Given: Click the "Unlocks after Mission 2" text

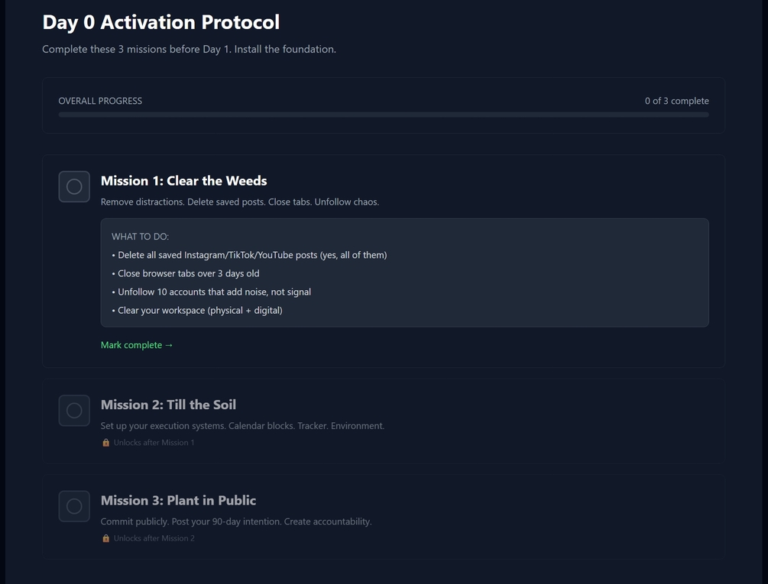Looking at the screenshot, I should (154, 538).
